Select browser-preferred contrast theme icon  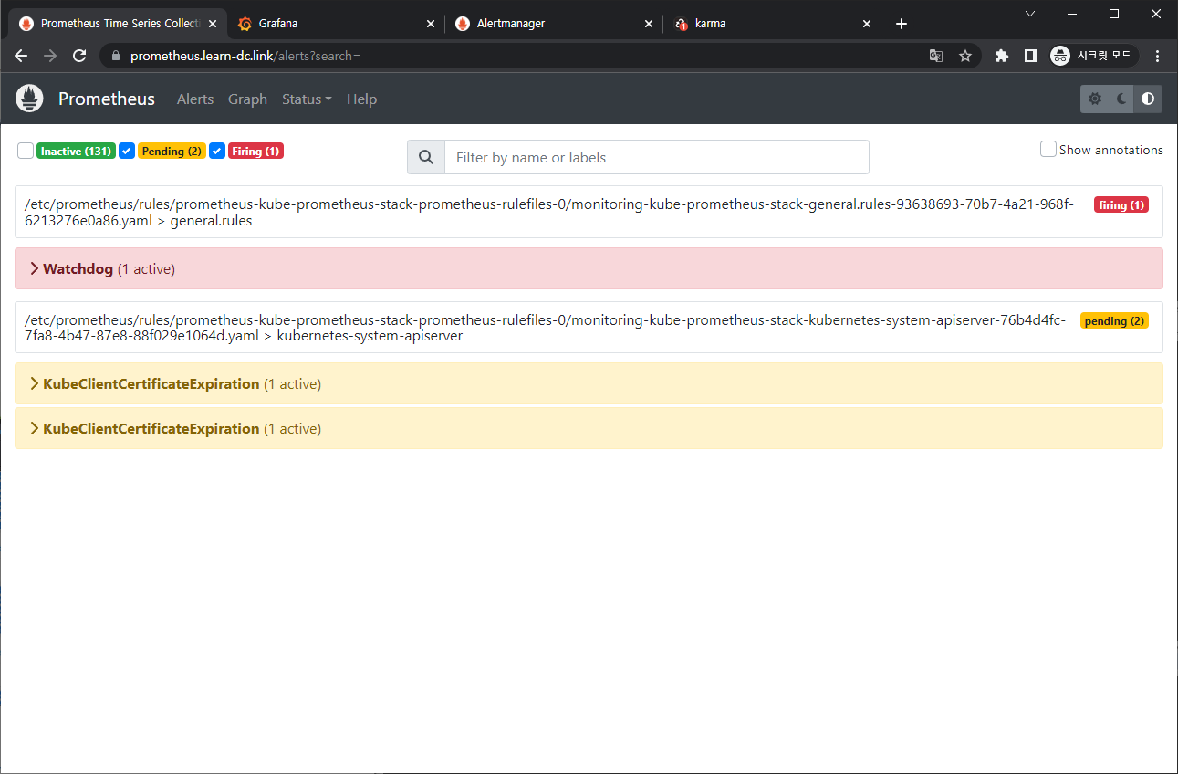(1148, 99)
